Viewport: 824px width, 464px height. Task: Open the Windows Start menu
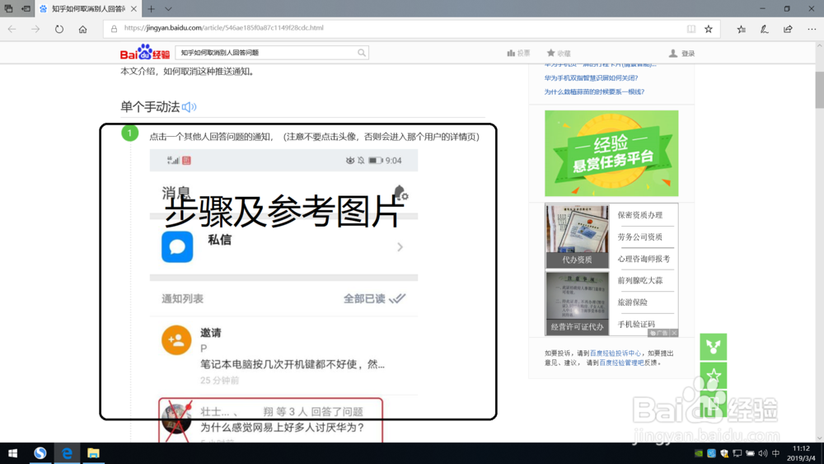(12, 453)
